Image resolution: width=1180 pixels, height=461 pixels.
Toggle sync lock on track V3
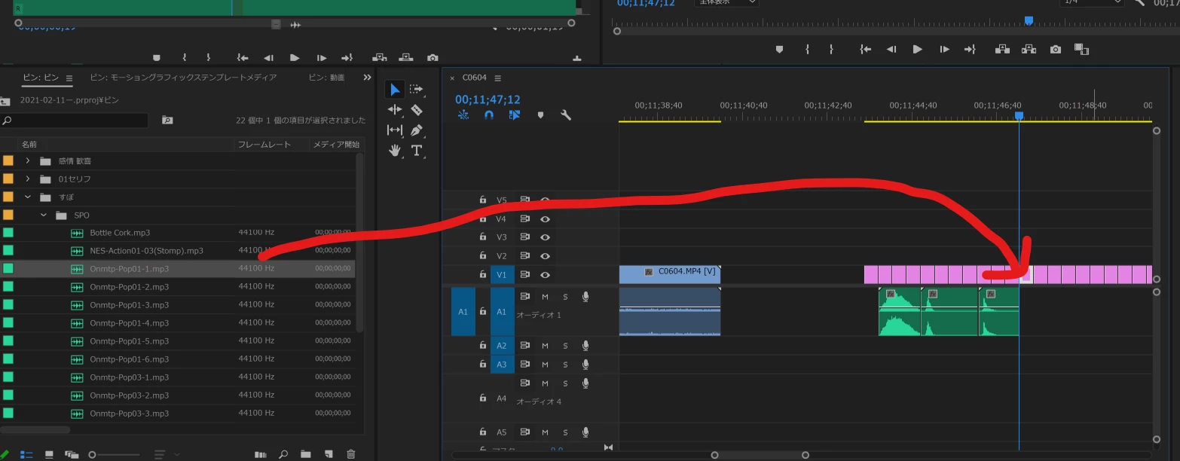[x=524, y=237]
